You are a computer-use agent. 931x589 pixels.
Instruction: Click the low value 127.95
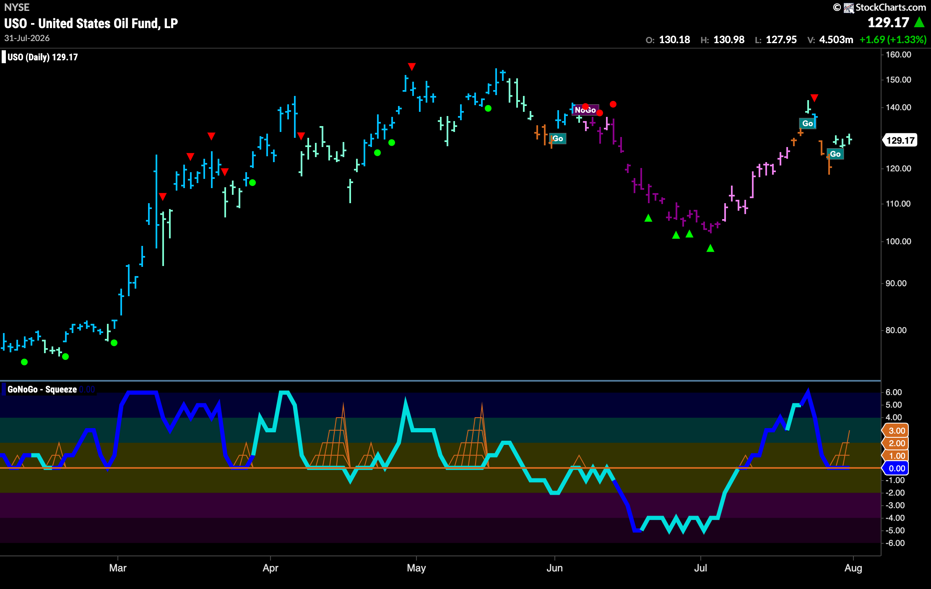point(781,40)
